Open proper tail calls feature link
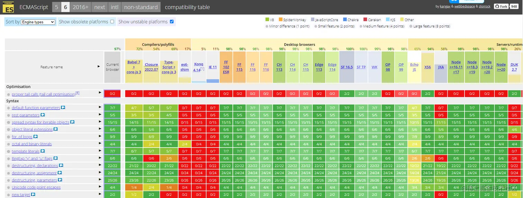The width and height of the screenshot is (523, 198). [43, 94]
